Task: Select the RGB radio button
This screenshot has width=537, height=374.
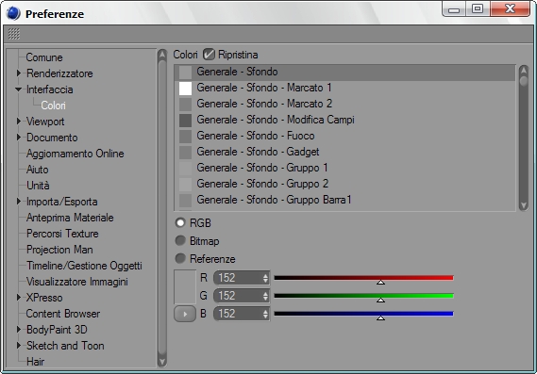Action: coord(180,223)
